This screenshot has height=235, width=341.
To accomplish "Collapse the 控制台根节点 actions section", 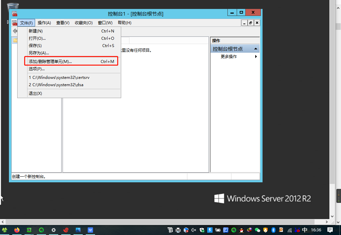I will coord(256,49).
